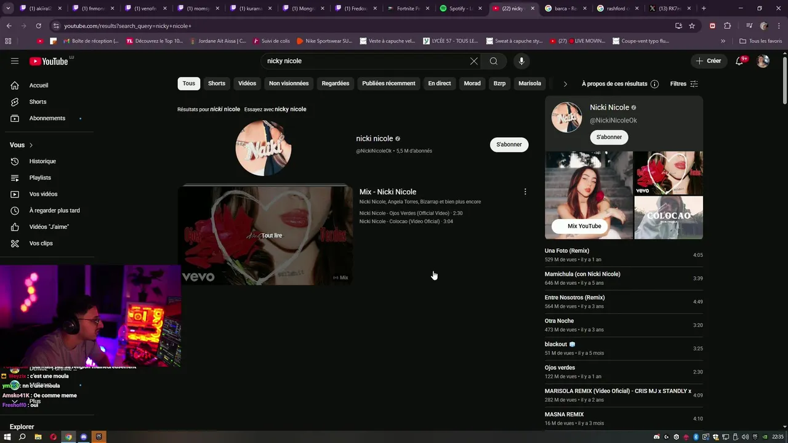The image size is (788, 443).
Task: Start voice search with the microphone
Action: pos(521,61)
